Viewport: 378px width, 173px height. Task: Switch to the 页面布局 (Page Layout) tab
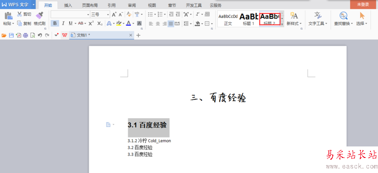[90, 5]
